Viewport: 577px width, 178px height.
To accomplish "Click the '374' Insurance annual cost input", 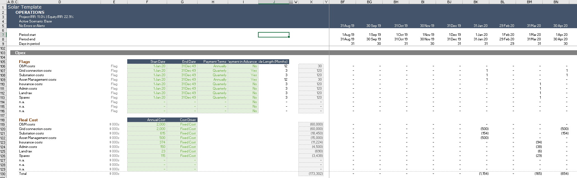I will (x=162, y=142).
